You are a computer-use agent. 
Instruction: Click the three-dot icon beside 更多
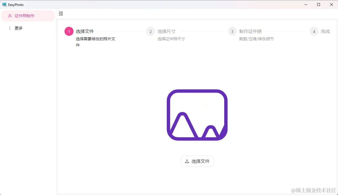[10, 28]
